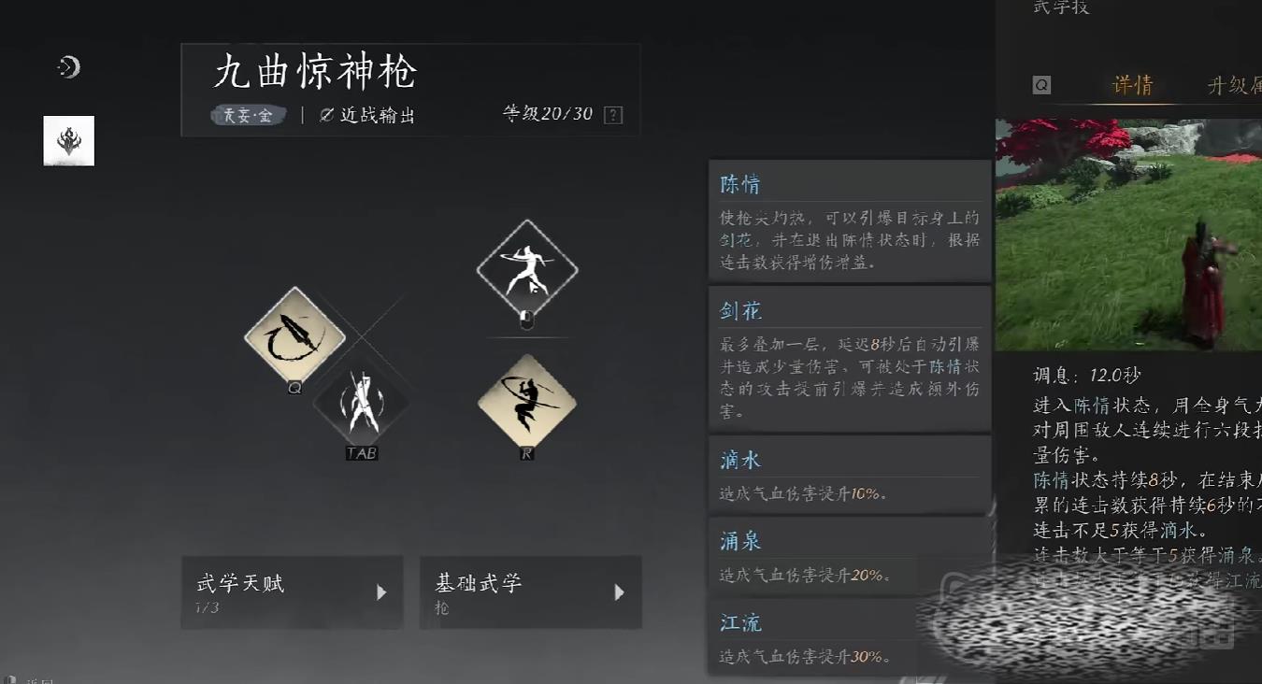
Task: Select the TAB stance skill diamond
Action: 361,405
